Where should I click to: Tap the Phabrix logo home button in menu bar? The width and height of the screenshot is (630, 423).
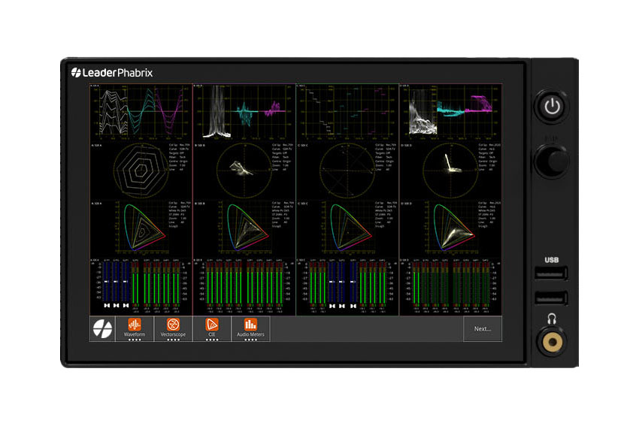point(102,328)
